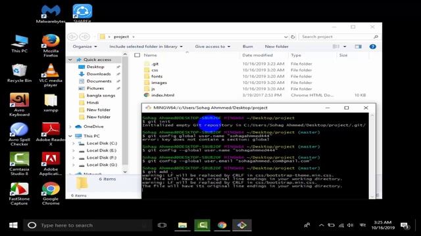Open Google Chrome desktop shortcut
Image resolution: width=421 pixels, height=236 pixels.
pos(51,194)
